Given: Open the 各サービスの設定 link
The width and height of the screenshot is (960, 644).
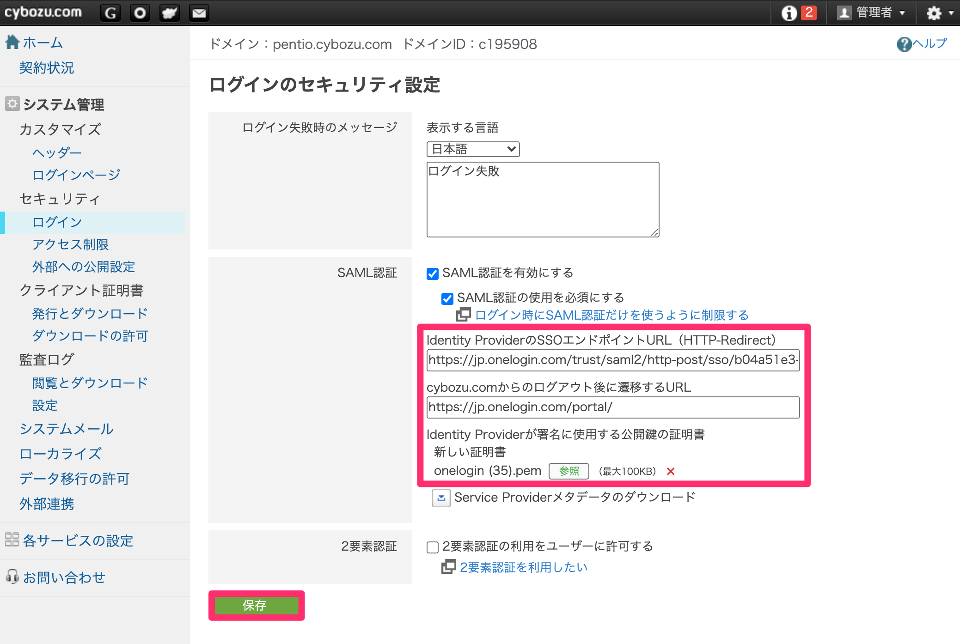Looking at the screenshot, I should point(78,541).
